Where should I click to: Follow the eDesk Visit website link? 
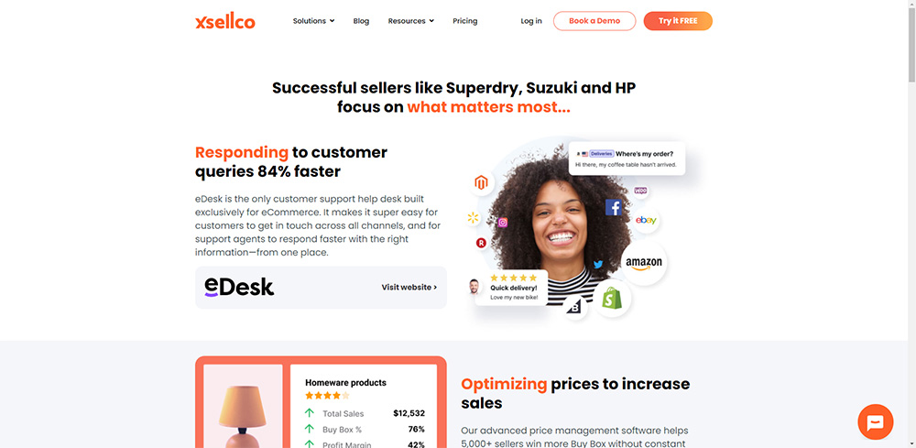click(409, 288)
